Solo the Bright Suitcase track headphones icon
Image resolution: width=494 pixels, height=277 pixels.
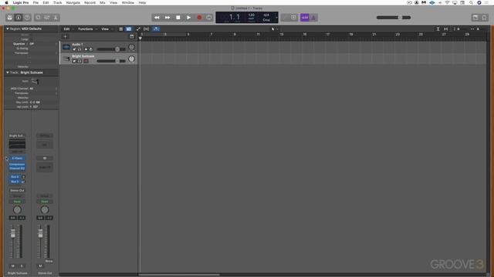(x=80, y=61)
